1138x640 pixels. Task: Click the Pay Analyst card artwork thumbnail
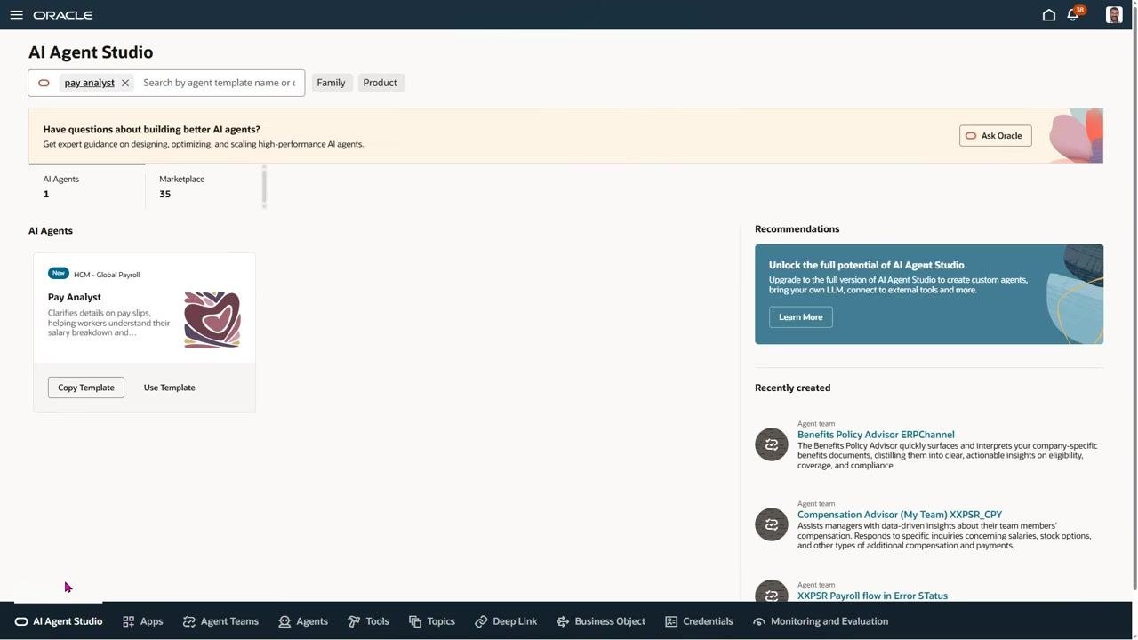[x=212, y=319]
